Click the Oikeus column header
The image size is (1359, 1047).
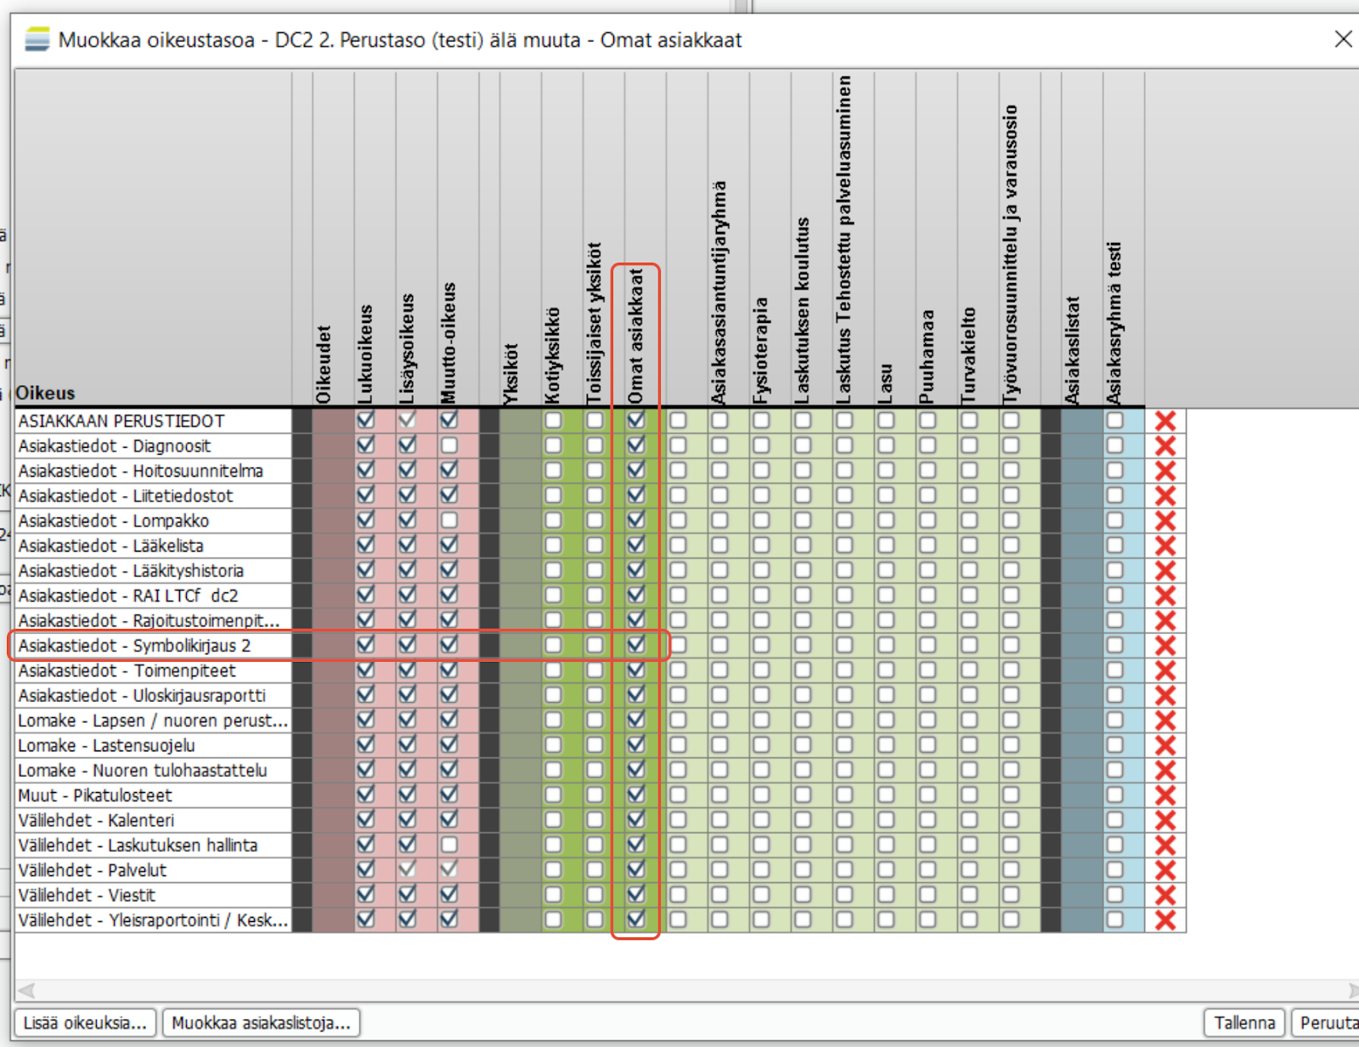point(45,393)
